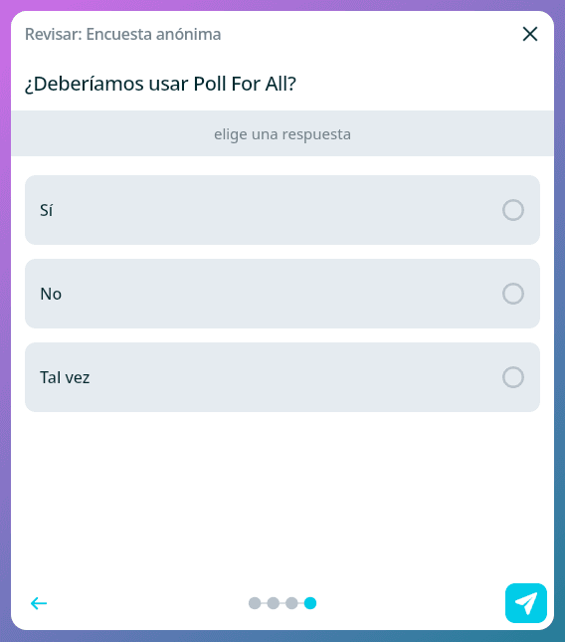
Task: Click the 'Tal vez' label text
Action: [x=65, y=377]
